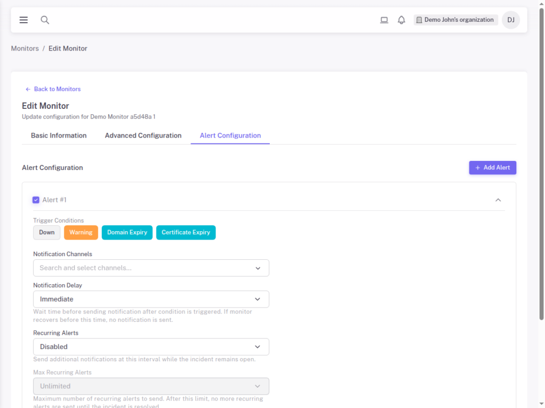545x408 pixels.
Task: Open the Recurring Alerts dropdown
Action: (x=151, y=347)
